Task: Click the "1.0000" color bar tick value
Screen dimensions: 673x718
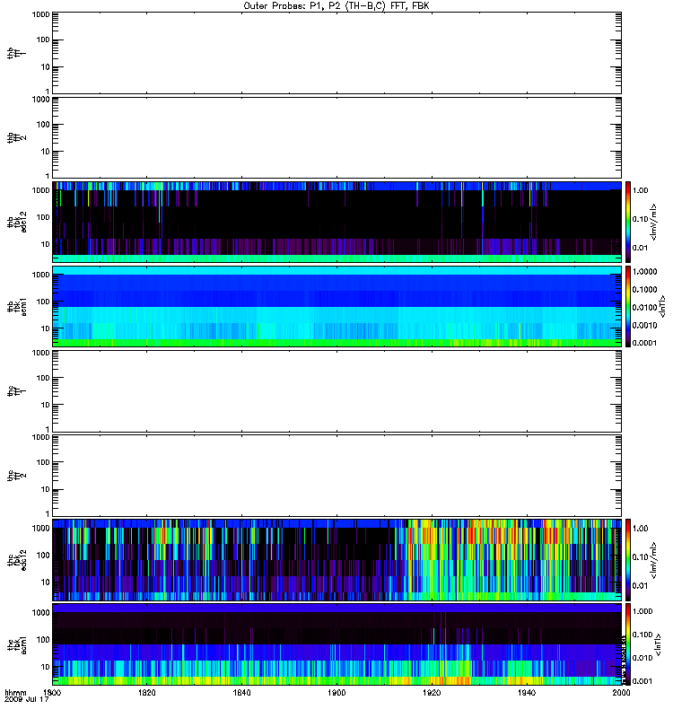Action: tap(644, 272)
